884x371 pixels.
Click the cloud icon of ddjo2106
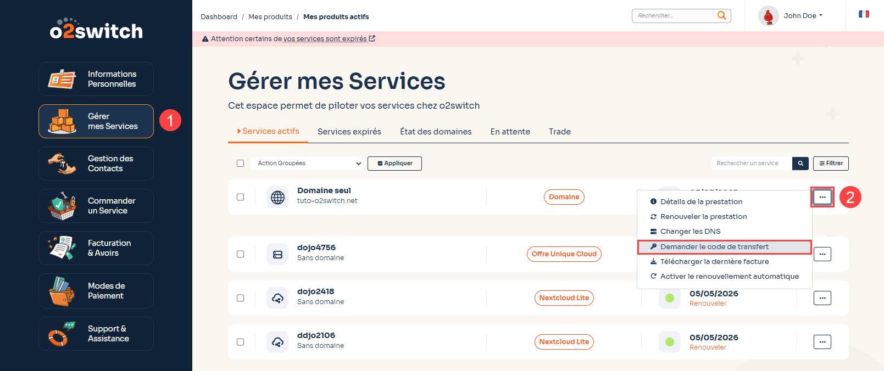pyautogui.click(x=277, y=342)
